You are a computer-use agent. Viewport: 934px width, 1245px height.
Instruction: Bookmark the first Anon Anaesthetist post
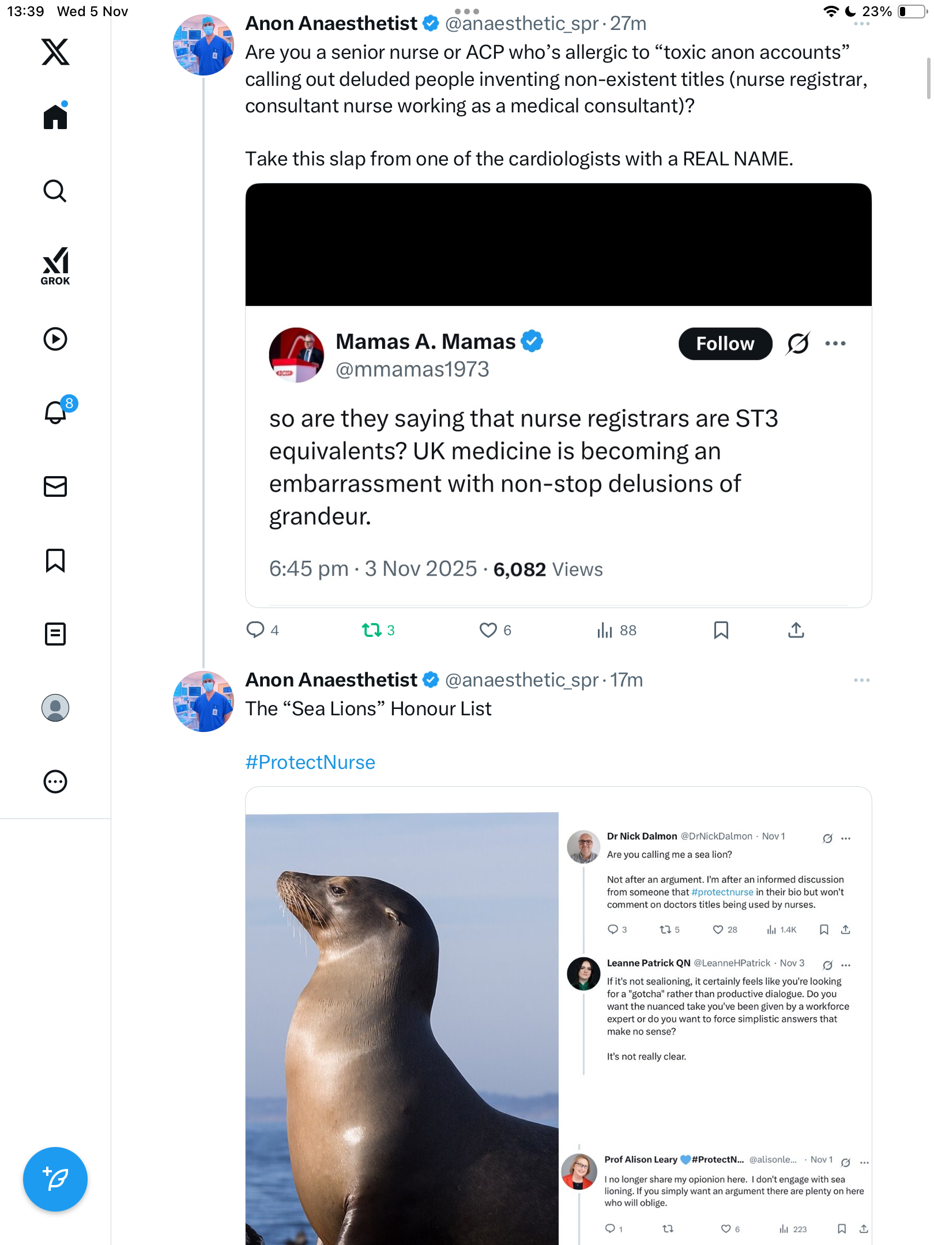pyautogui.click(x=721, y=630)
